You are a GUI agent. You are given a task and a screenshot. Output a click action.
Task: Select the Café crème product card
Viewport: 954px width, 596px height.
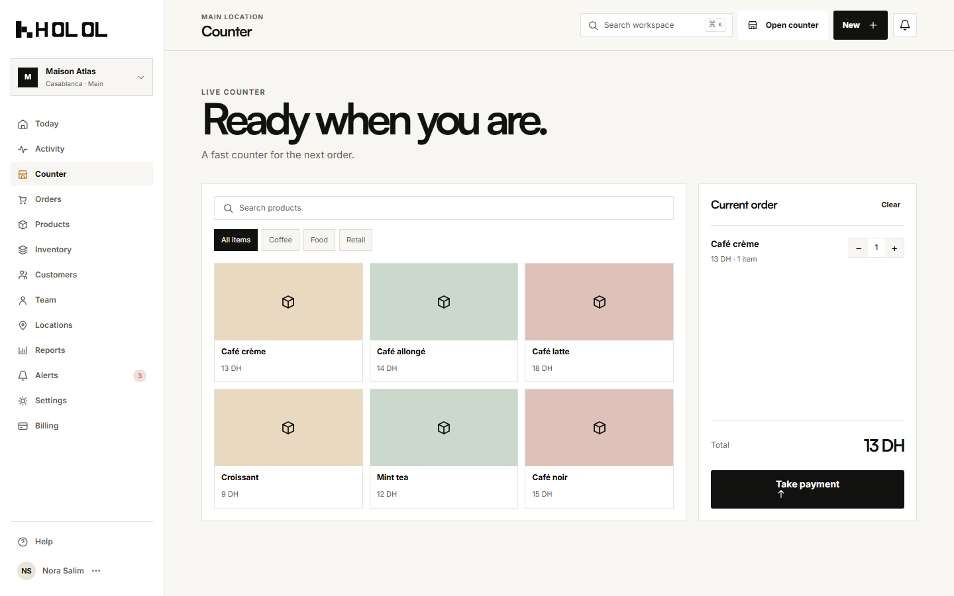click(288, 323)
